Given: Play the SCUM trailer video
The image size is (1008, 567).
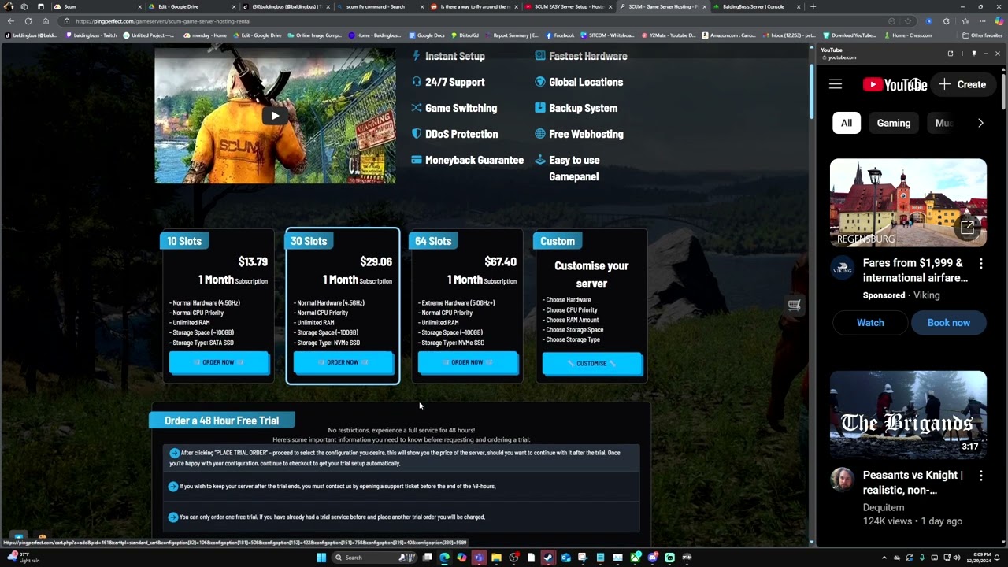Looking at the screenshot, I should click(x=275, y=116).
